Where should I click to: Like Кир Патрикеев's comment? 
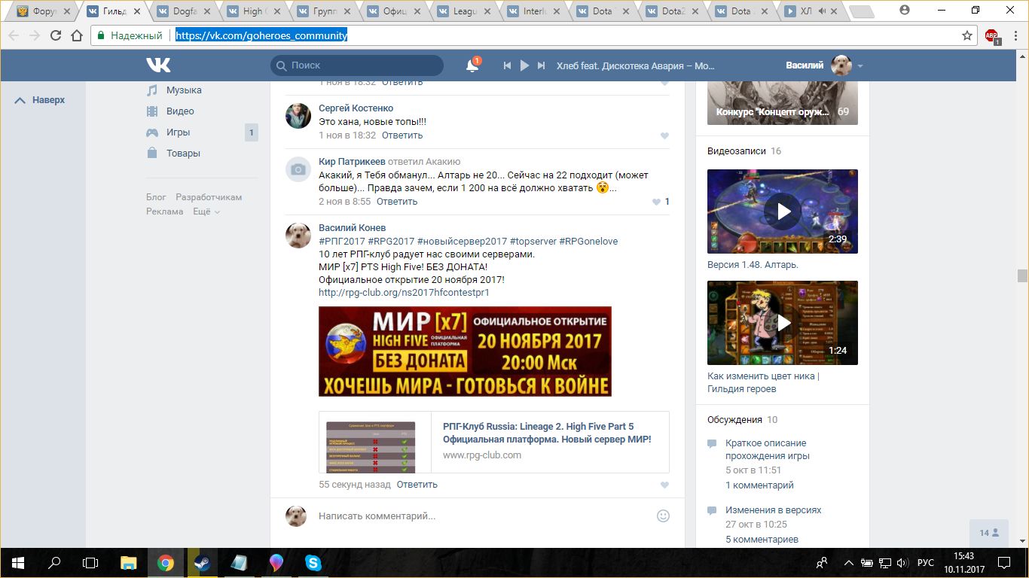click(656, 202)
